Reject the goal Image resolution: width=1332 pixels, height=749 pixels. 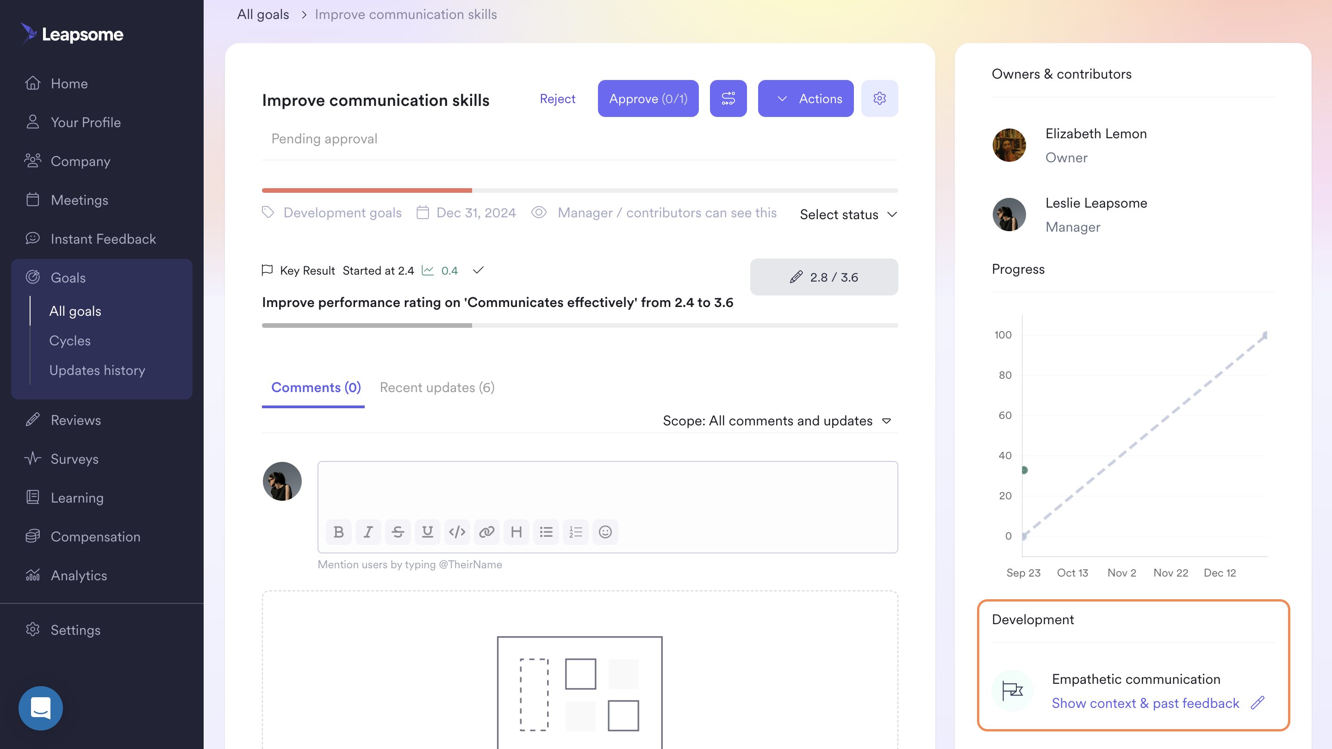click(557, 98)
